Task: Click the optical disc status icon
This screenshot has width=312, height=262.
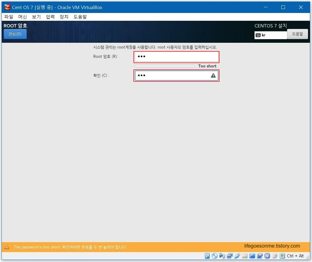Action: click(215, 256)
